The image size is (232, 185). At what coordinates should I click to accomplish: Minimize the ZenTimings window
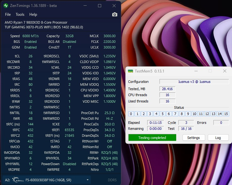(x=85, y=6)
